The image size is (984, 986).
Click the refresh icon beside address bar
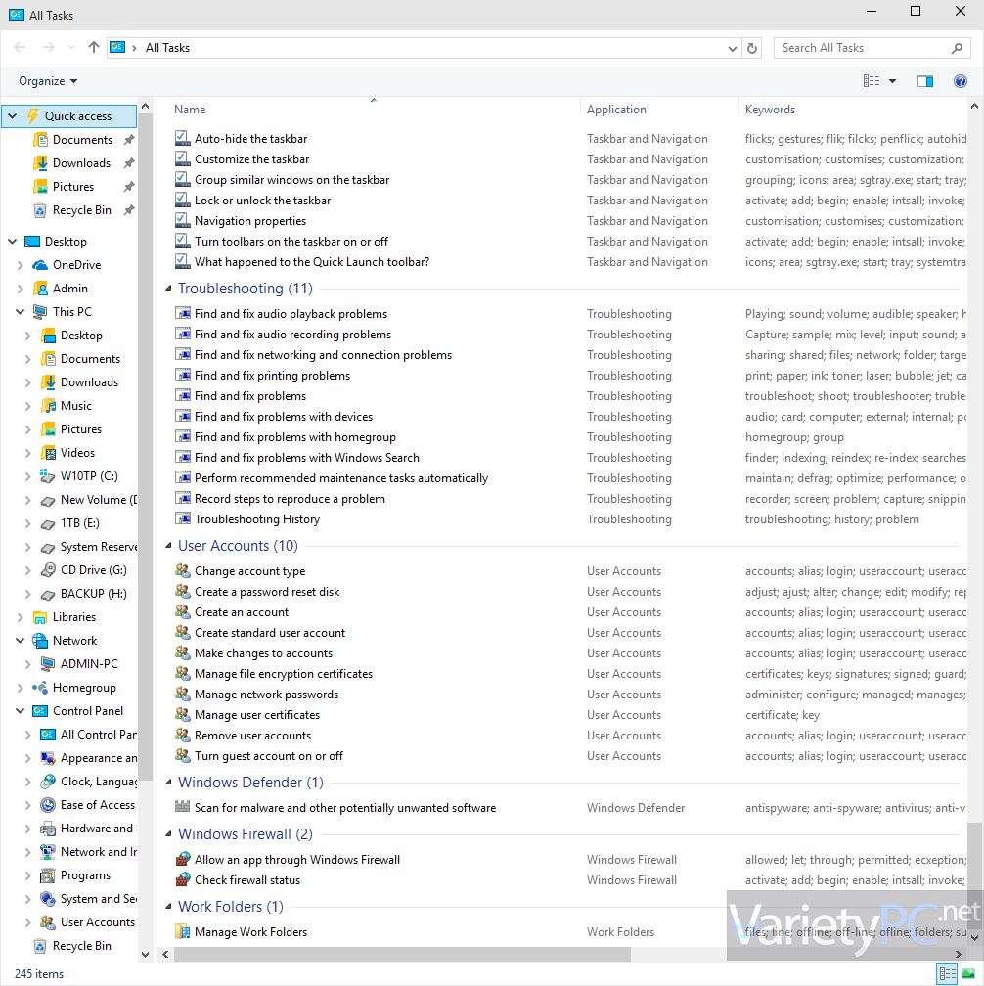(x=752, y=49)
